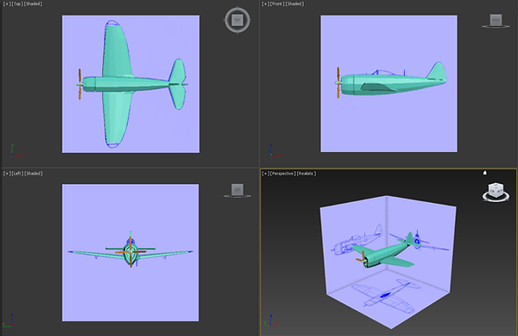The height and width of the screenshot is (336, 518).
Task: Open the [Left] point-of-view menu
Action: click(x=17, y=174)
